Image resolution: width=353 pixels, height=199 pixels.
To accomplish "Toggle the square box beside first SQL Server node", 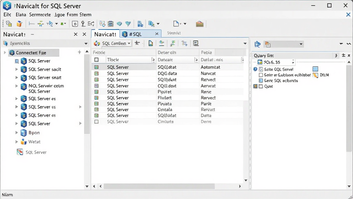I will pos(17,61).
